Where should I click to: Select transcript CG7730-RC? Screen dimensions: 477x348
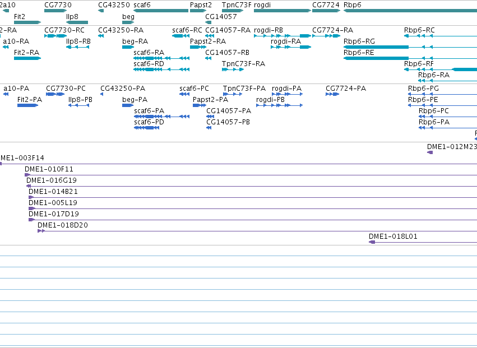coord(55,36)
